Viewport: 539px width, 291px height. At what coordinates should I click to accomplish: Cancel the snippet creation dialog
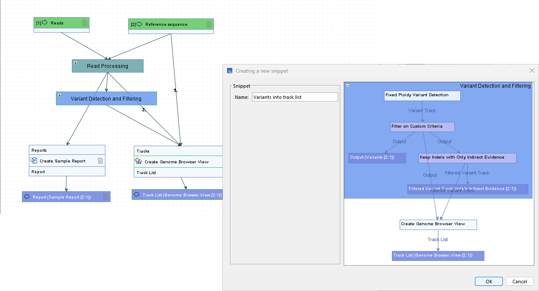click(520, 281)
